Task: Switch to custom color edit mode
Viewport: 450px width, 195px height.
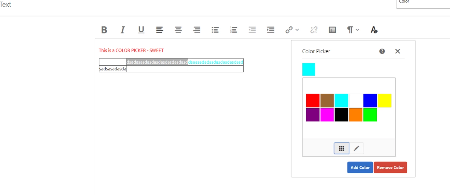Action: [356, 148]
